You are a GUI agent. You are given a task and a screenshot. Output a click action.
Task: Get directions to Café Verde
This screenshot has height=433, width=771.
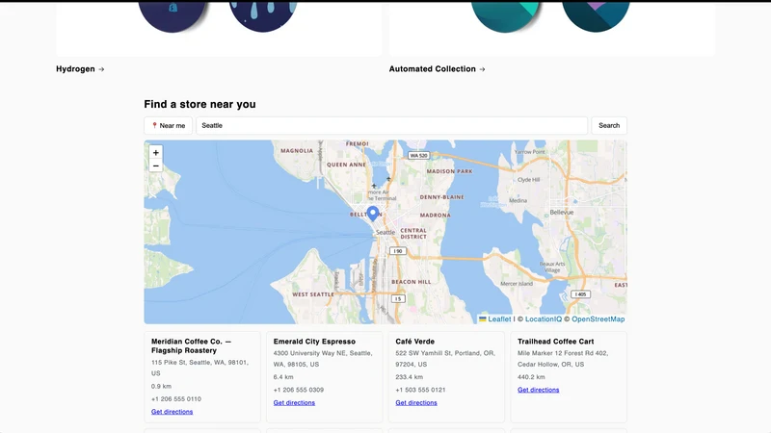pyautogui.click(x=416, y=402)
